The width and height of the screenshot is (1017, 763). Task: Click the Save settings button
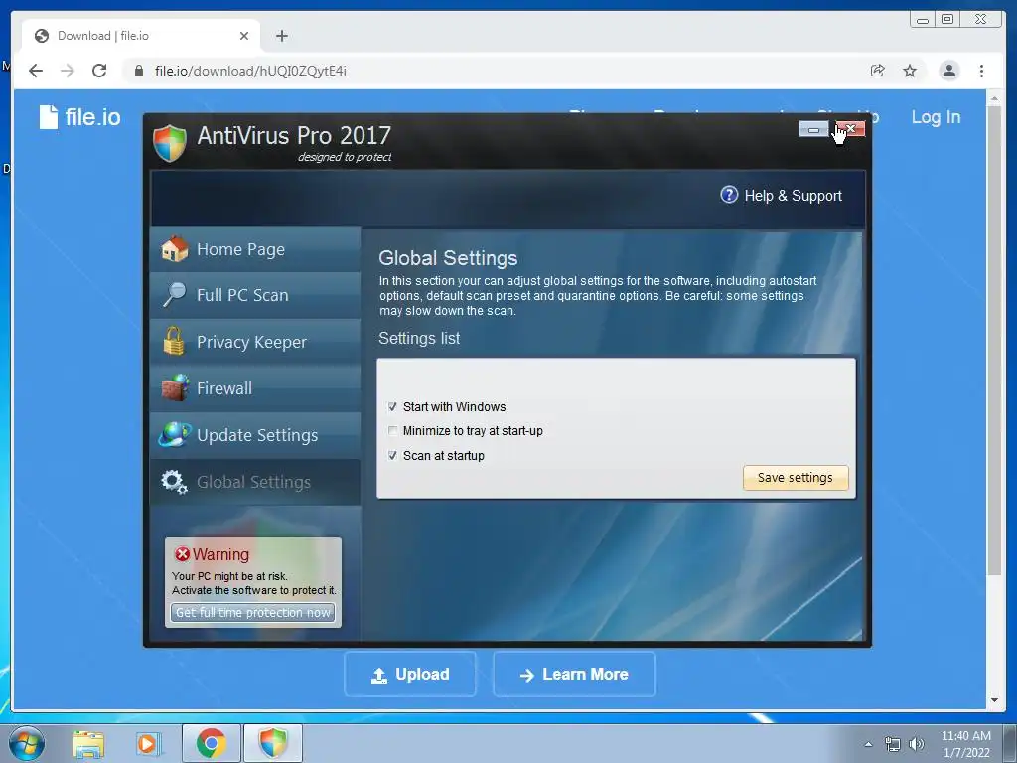pyautogui.click(x=796, y=478)
